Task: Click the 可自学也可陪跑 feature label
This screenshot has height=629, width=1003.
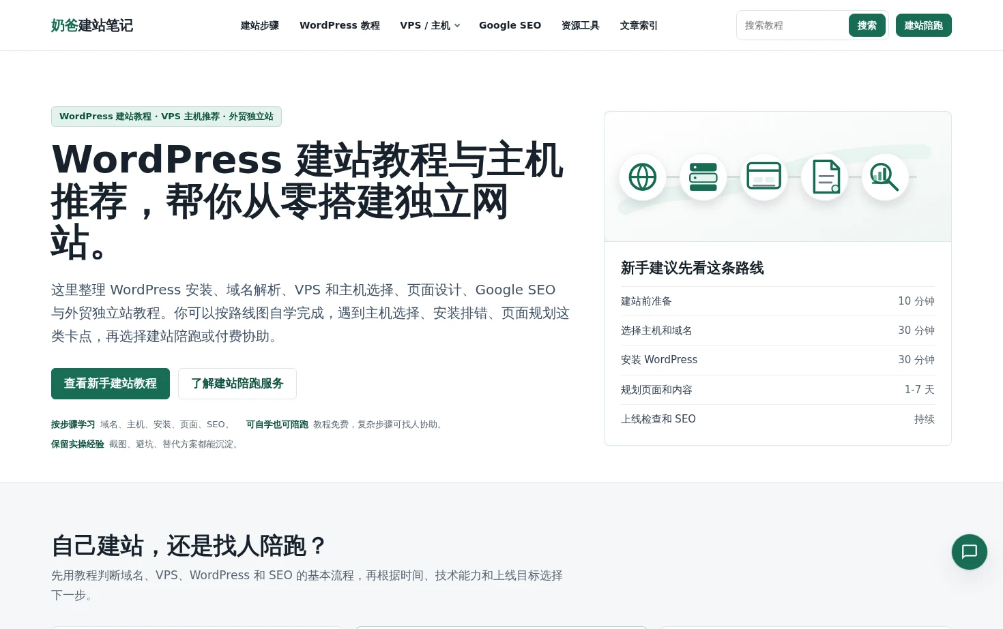Action: click(277, 425)
